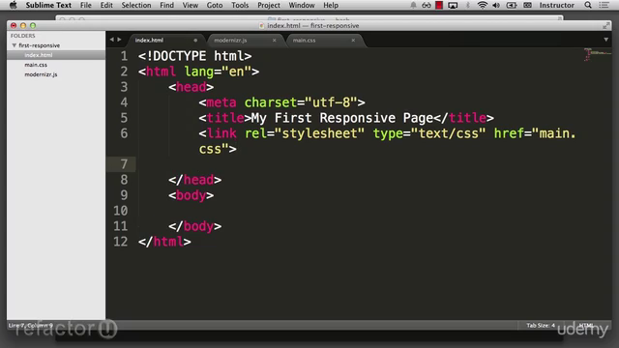The height and width of the screenshot is (348, 619).
Task: Open the Help menu
Action: pos(331,5)
